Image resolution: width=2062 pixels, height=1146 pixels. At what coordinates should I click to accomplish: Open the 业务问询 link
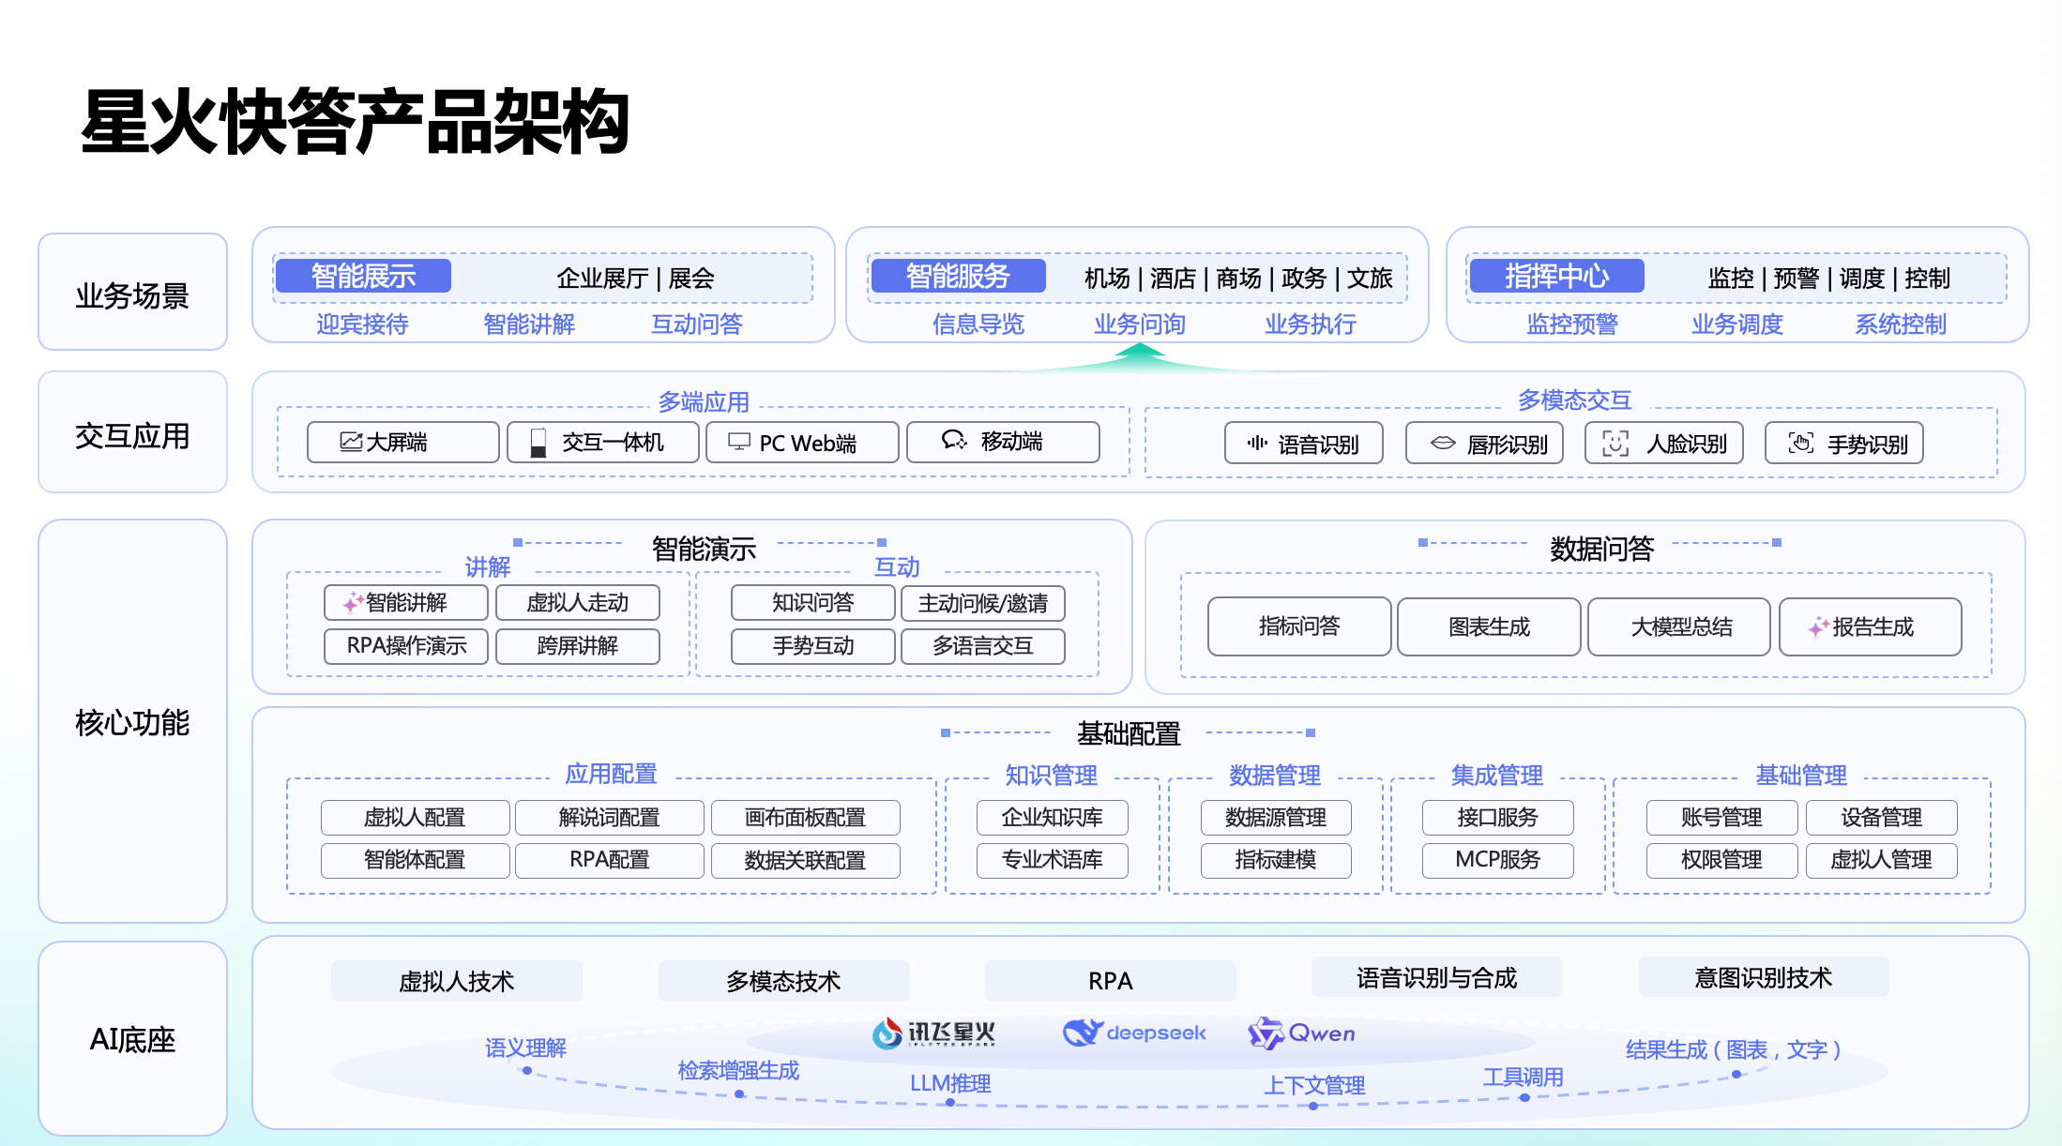tap(1140, 324)
